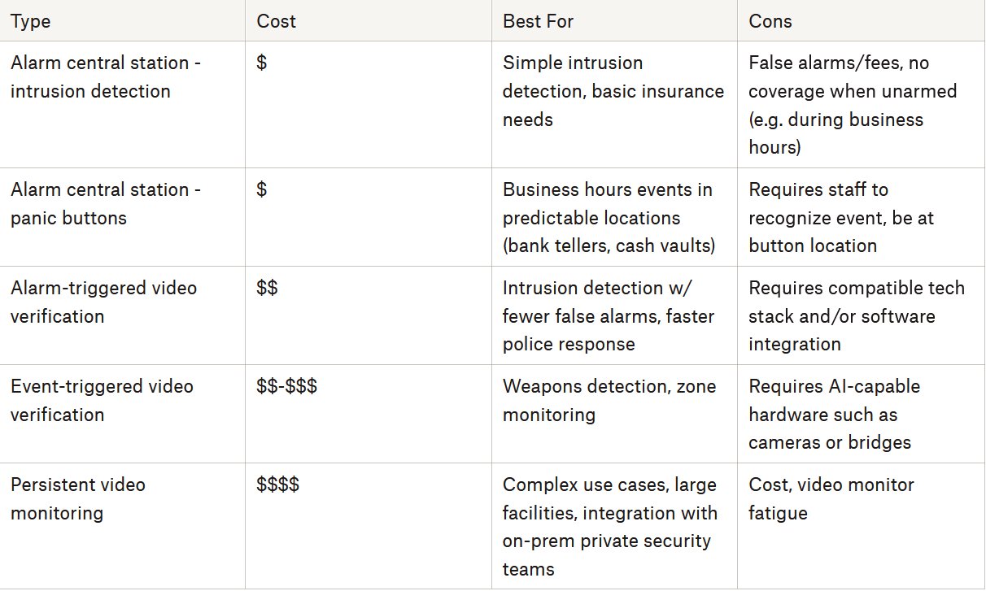Click "Weapons detection, zone monitoring" cell

[x=614, y=414]
